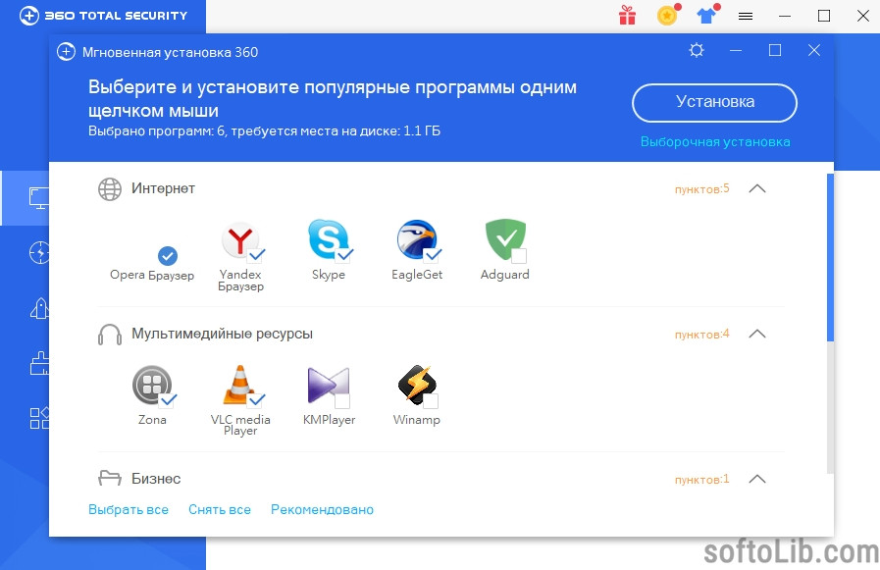Click the Интернет category heading
880x570 pixels.
[163, 188]
